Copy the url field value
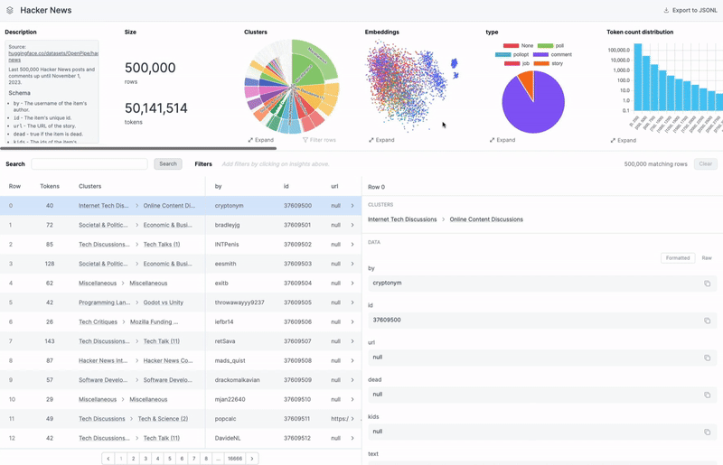The height and width of the screenshot is (465, 723). pos(707,358)
